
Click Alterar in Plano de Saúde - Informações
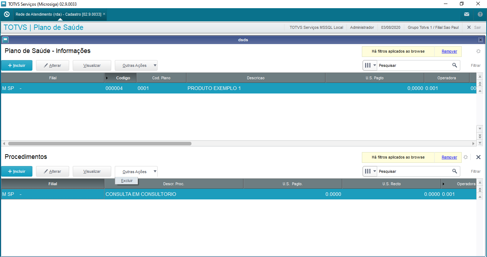click(x=52, y=65)
